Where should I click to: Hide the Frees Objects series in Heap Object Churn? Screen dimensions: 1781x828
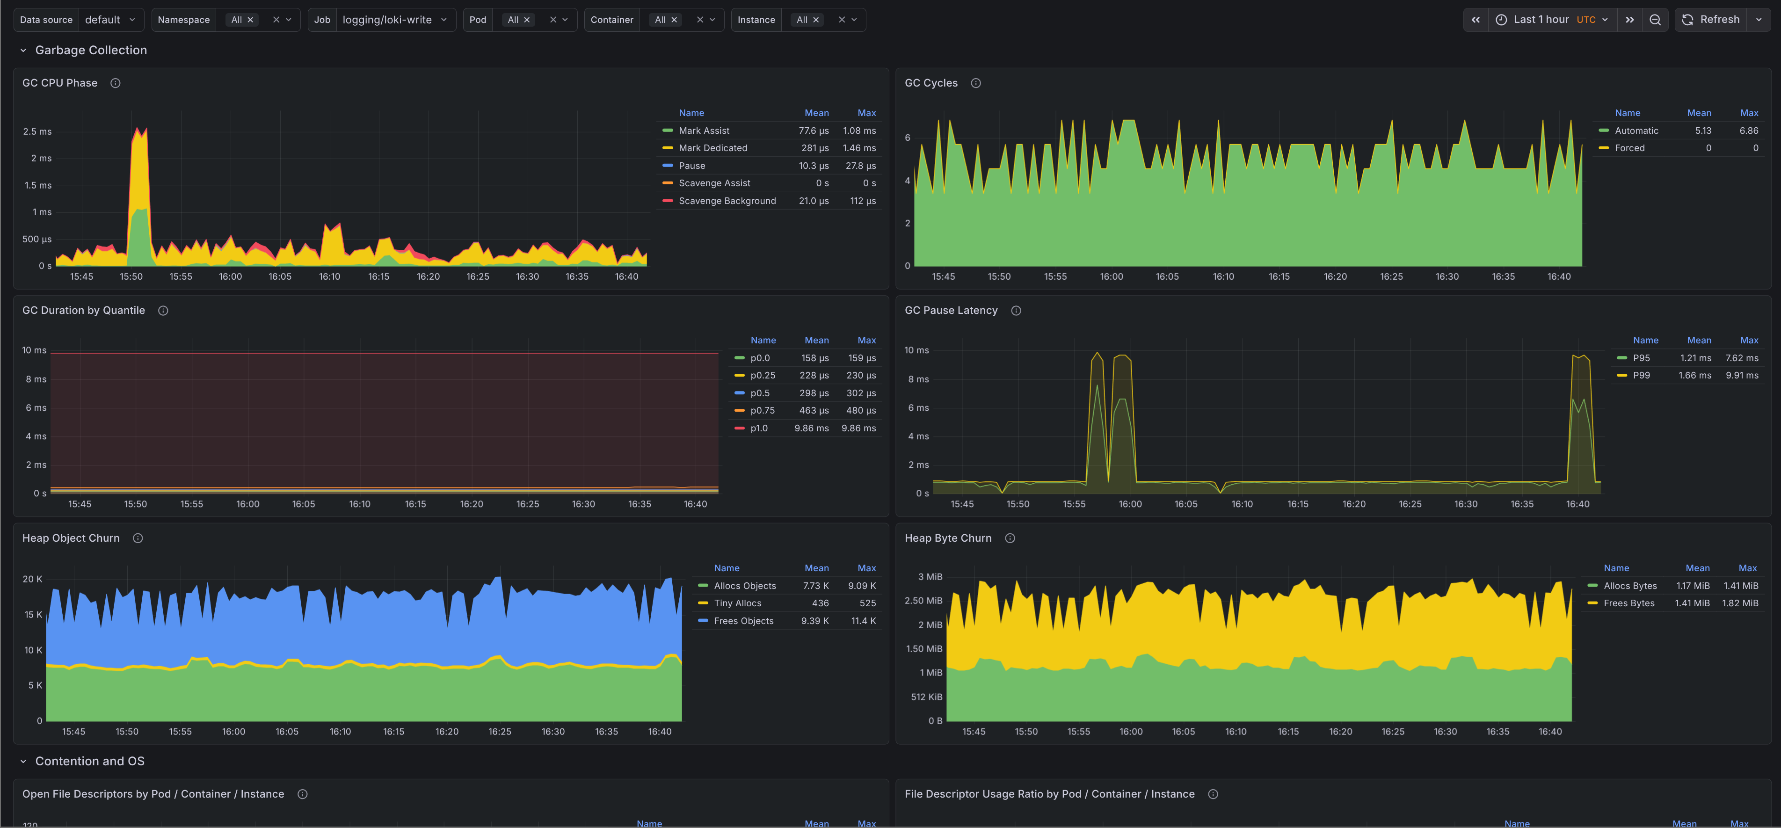pos(744,621)
